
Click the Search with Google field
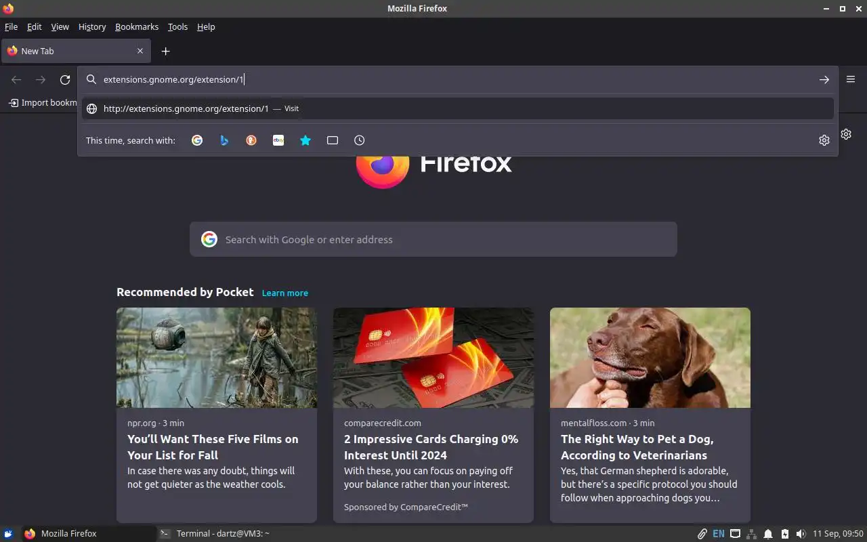pos(433,239)
